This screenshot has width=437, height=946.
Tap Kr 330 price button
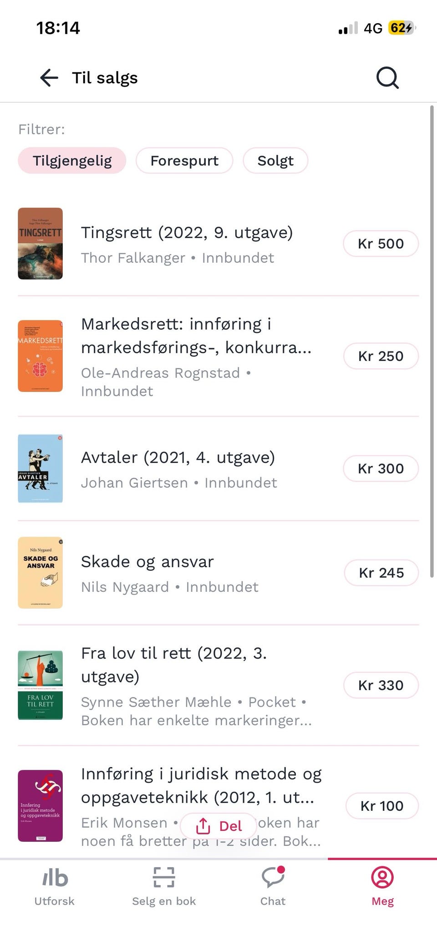pyautogui.click(x=381, y=685)
